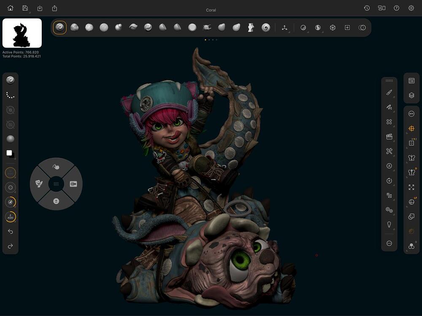Click the model silhouette thumbnail
The height and width of the screenshot is (316, 422).
(x=22, y=33)
